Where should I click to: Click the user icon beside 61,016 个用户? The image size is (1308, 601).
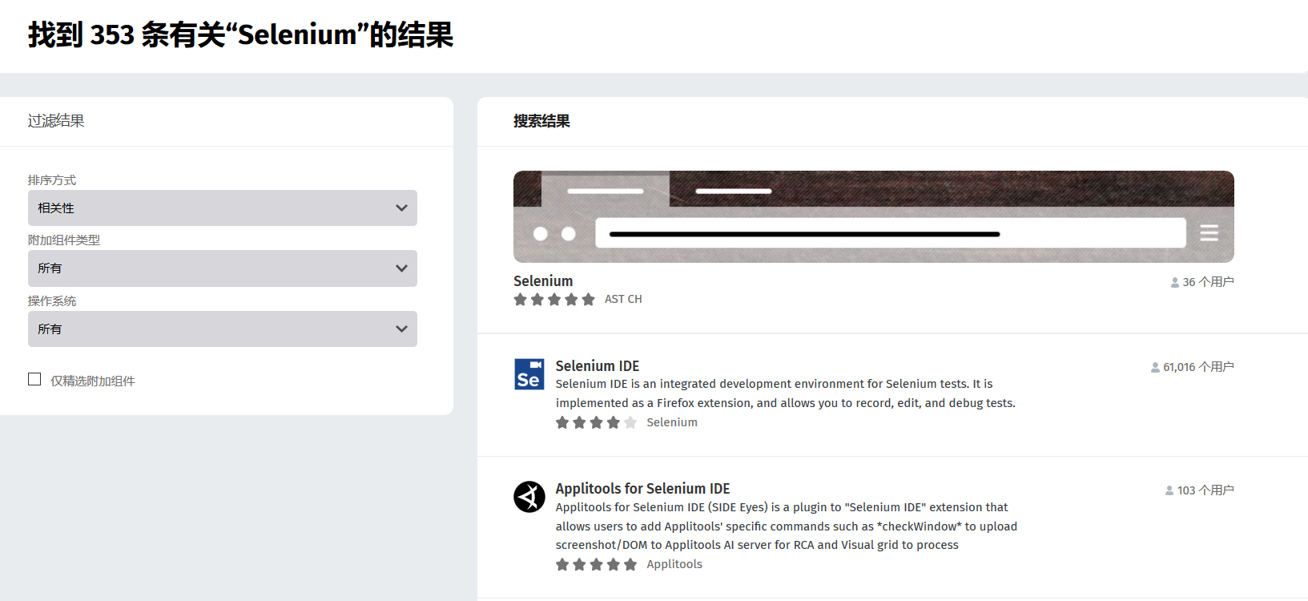coord(1155,368)
